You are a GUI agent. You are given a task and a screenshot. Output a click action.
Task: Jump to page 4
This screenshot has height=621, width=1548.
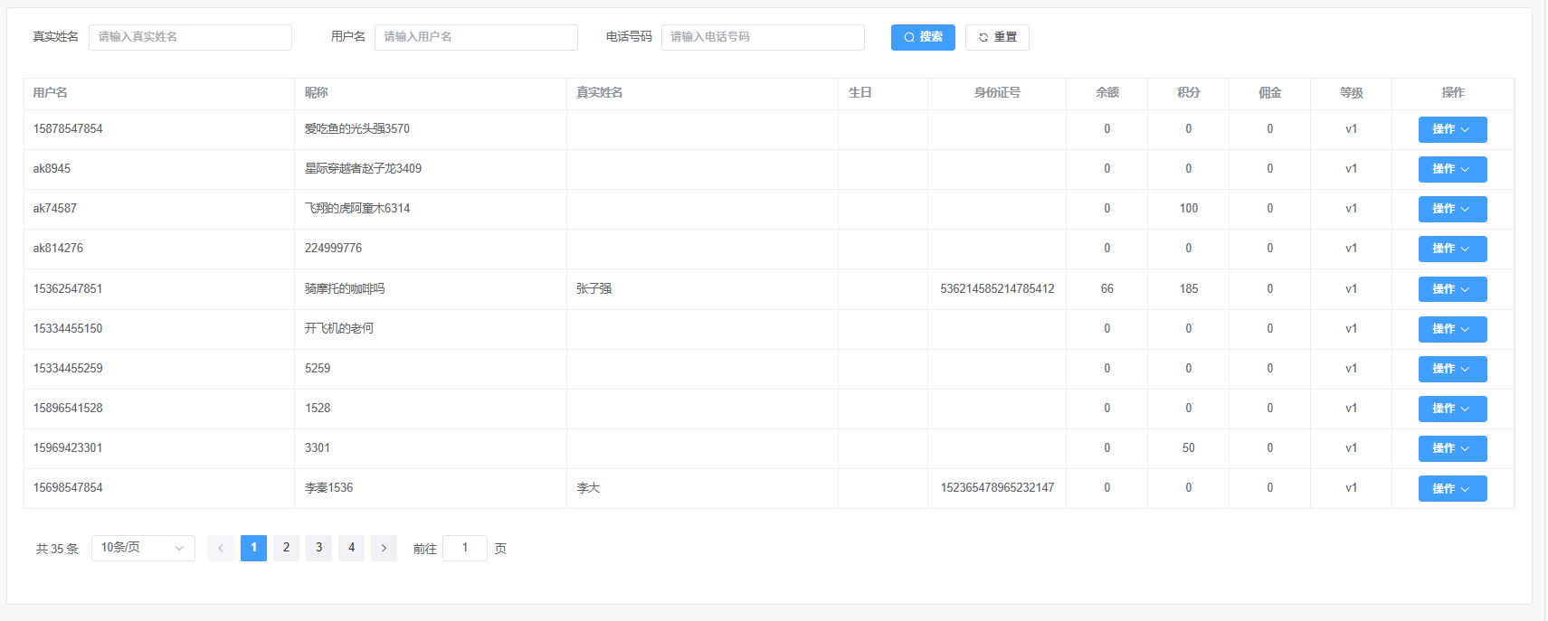click(351, 548)
